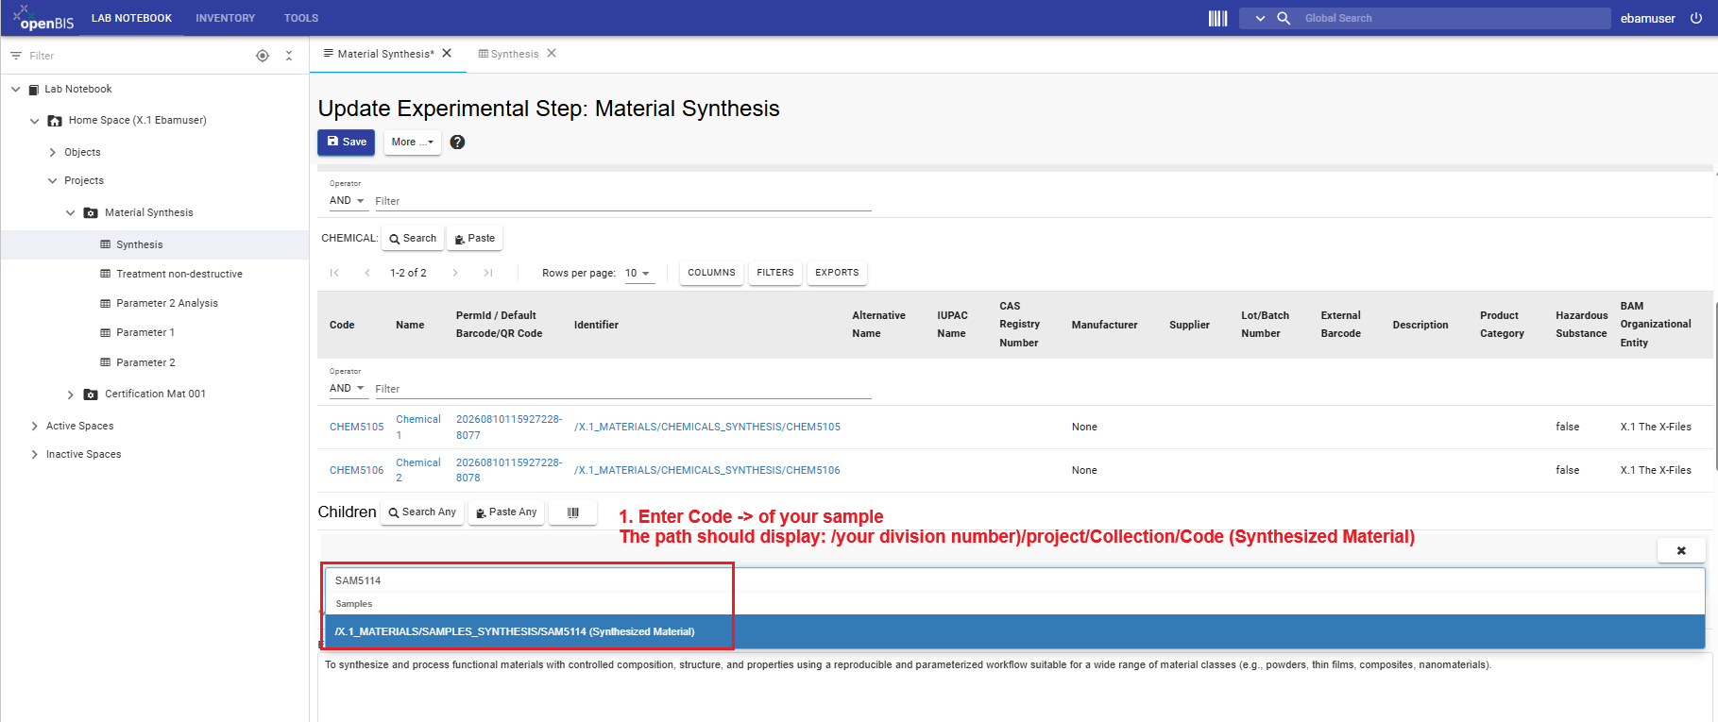1718x722 pixels.
Task: Click the barcode button next to Paste Any
Action: click(572, 512)
